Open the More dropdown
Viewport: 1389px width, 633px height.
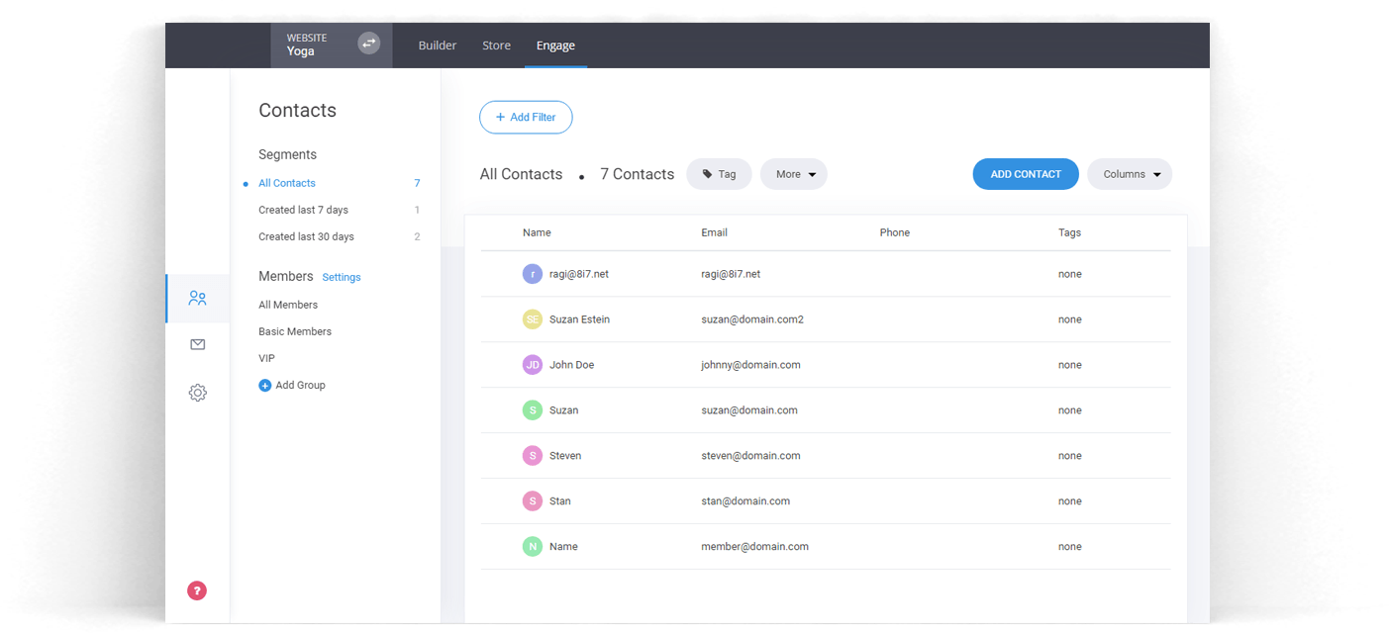pos(793,173)
